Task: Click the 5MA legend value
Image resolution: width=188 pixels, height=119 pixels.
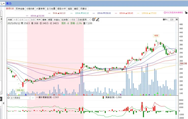Action: pos(59,13)
